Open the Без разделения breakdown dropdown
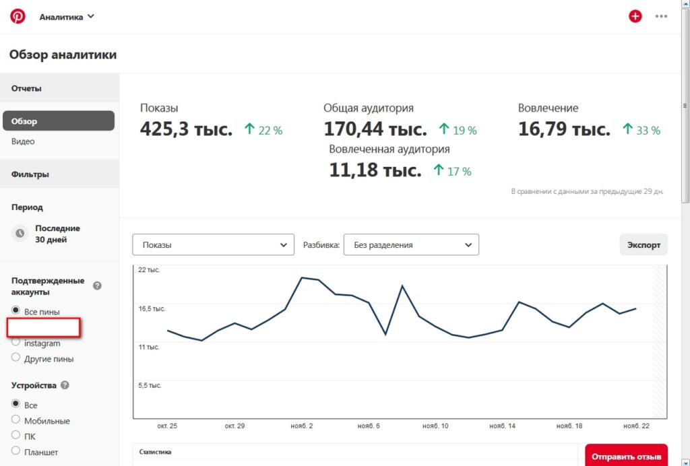The image size is (690, 466). click(x=411, y=245)
